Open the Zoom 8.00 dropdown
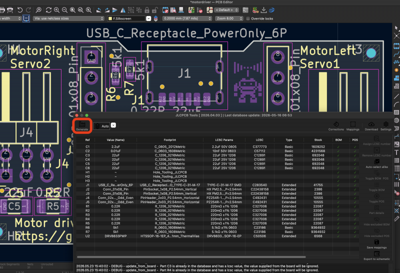Viewport: 400px width, 273px height. click(x=229, y=18)
